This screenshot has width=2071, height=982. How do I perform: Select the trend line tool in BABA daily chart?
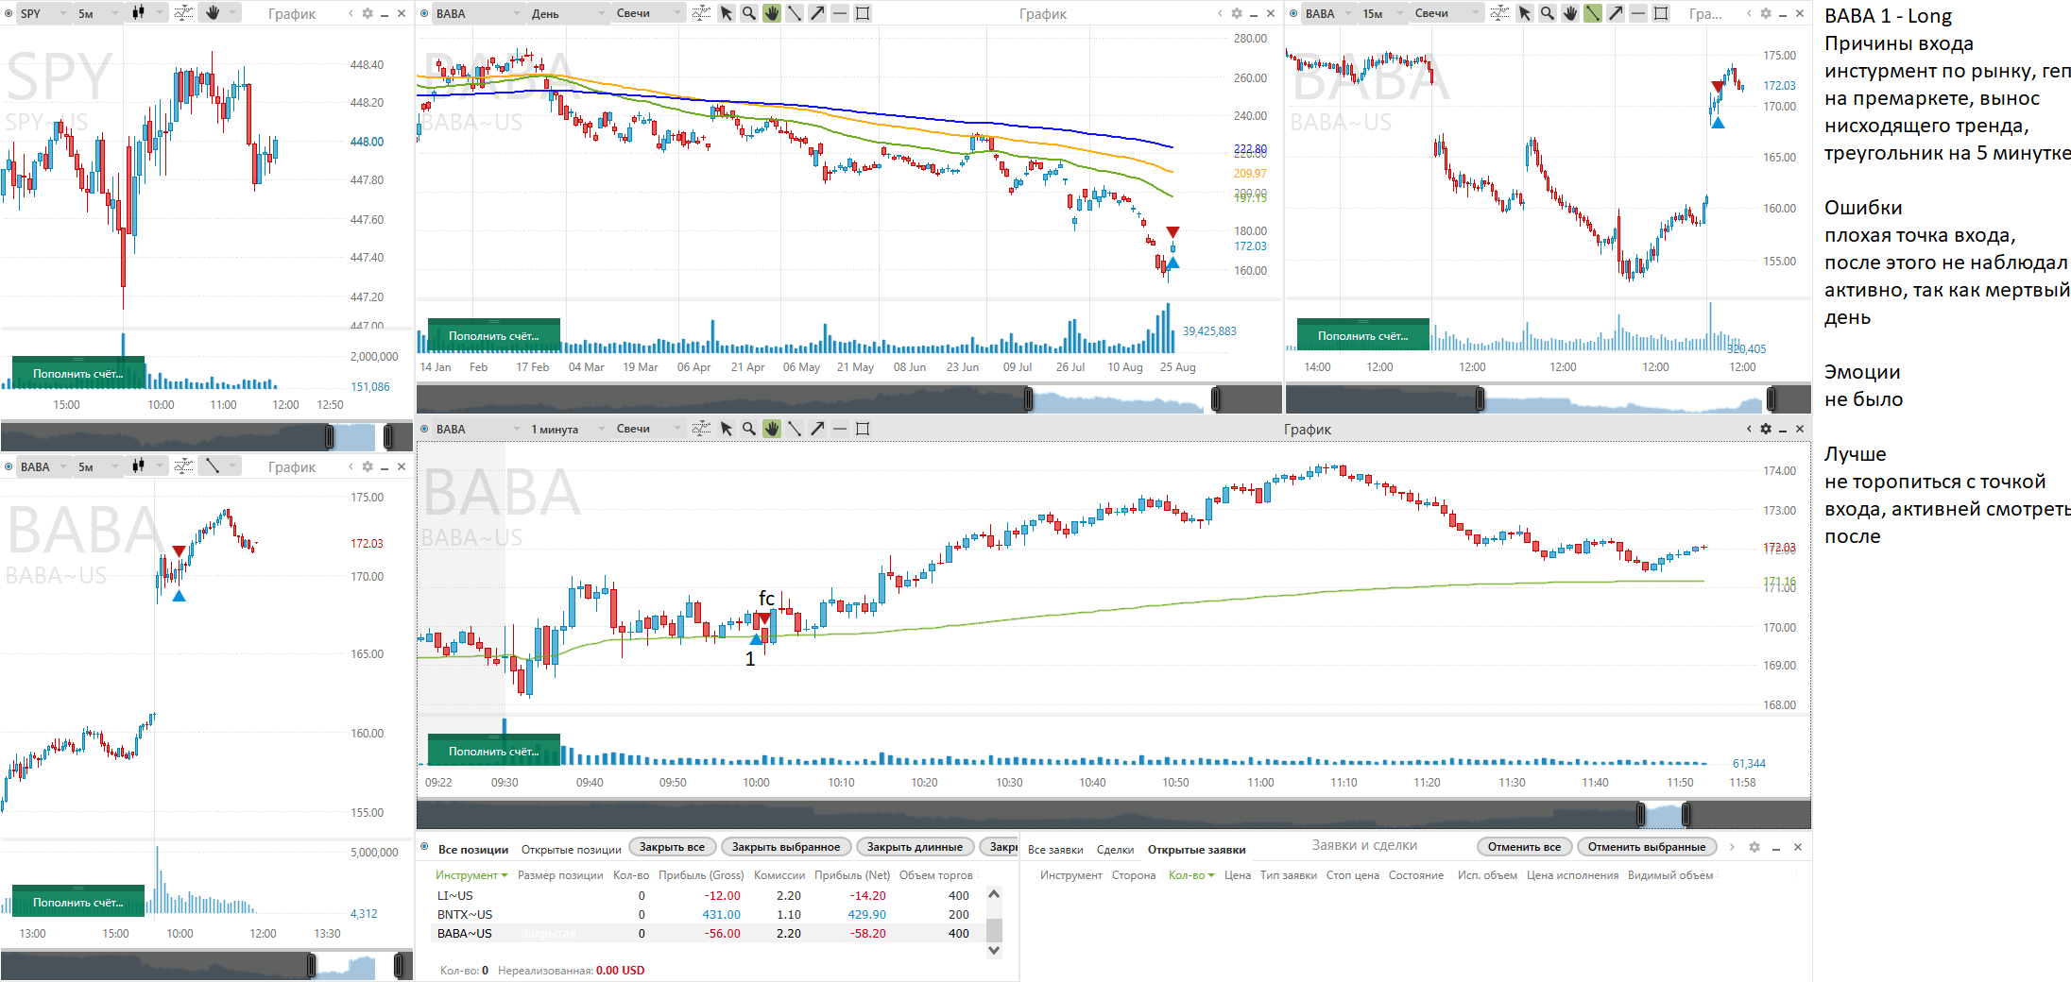click(795, 13)
